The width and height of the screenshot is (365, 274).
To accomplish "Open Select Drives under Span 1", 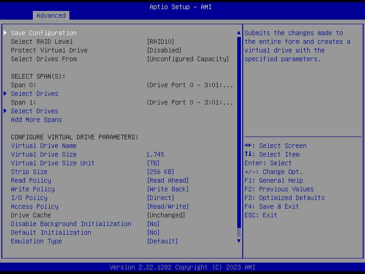I will point(35,111).
